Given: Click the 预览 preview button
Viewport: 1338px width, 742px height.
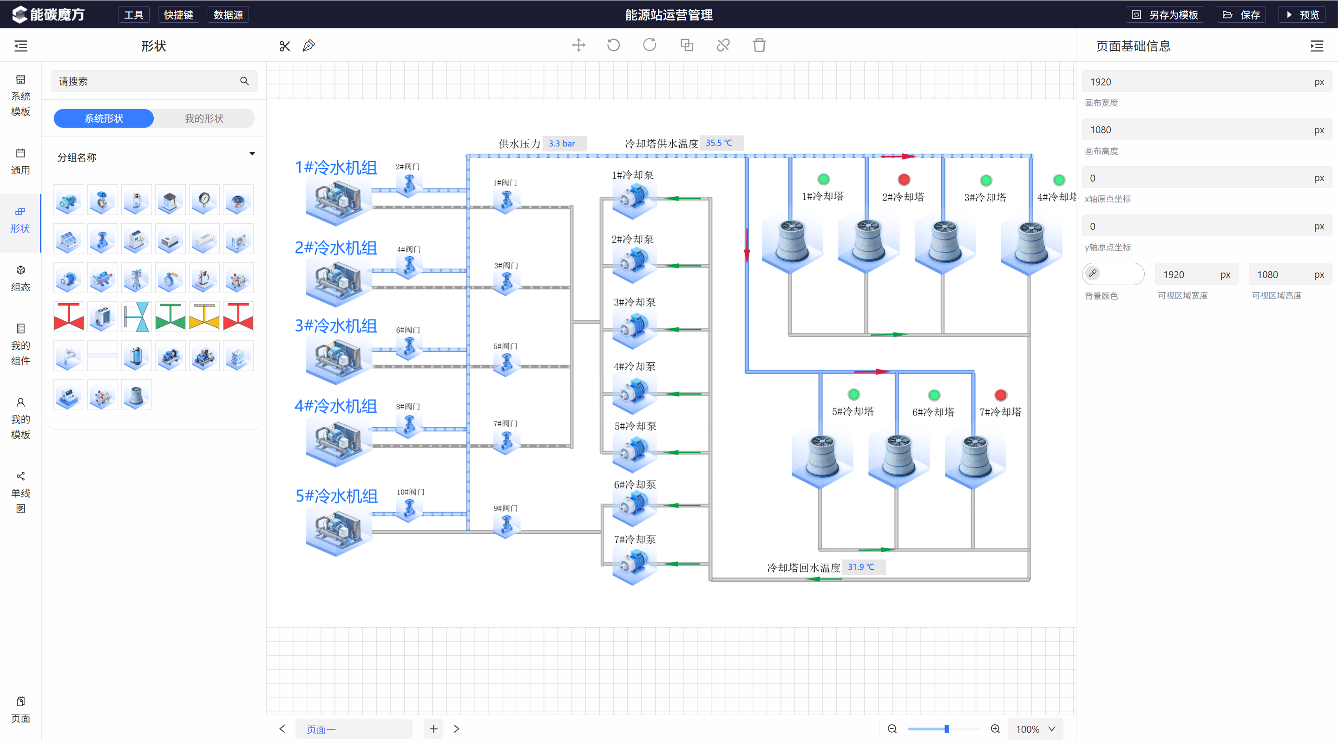Looking at the screenshot, I should click(x=1302, y=14).
